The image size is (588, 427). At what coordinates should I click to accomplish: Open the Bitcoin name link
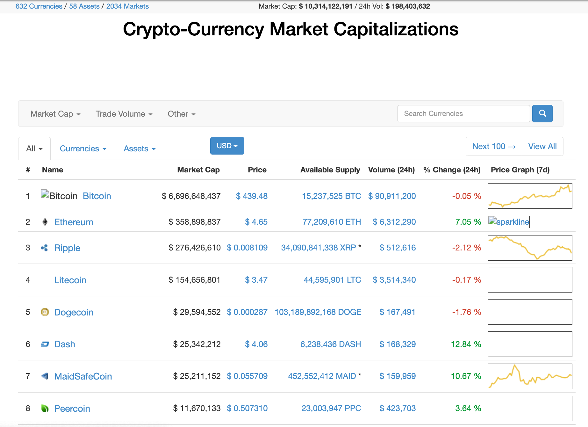point(97,196)
